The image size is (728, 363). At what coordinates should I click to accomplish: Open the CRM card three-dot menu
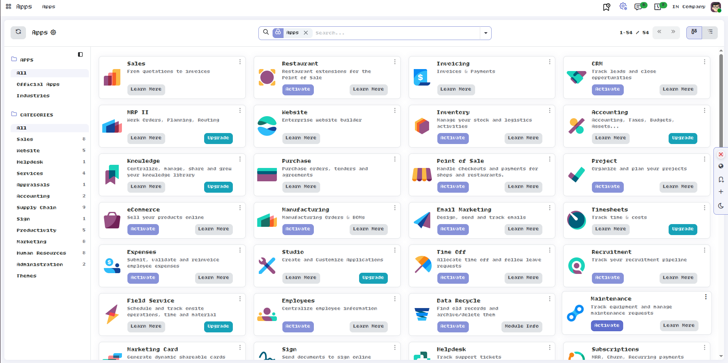pos(704,62)
